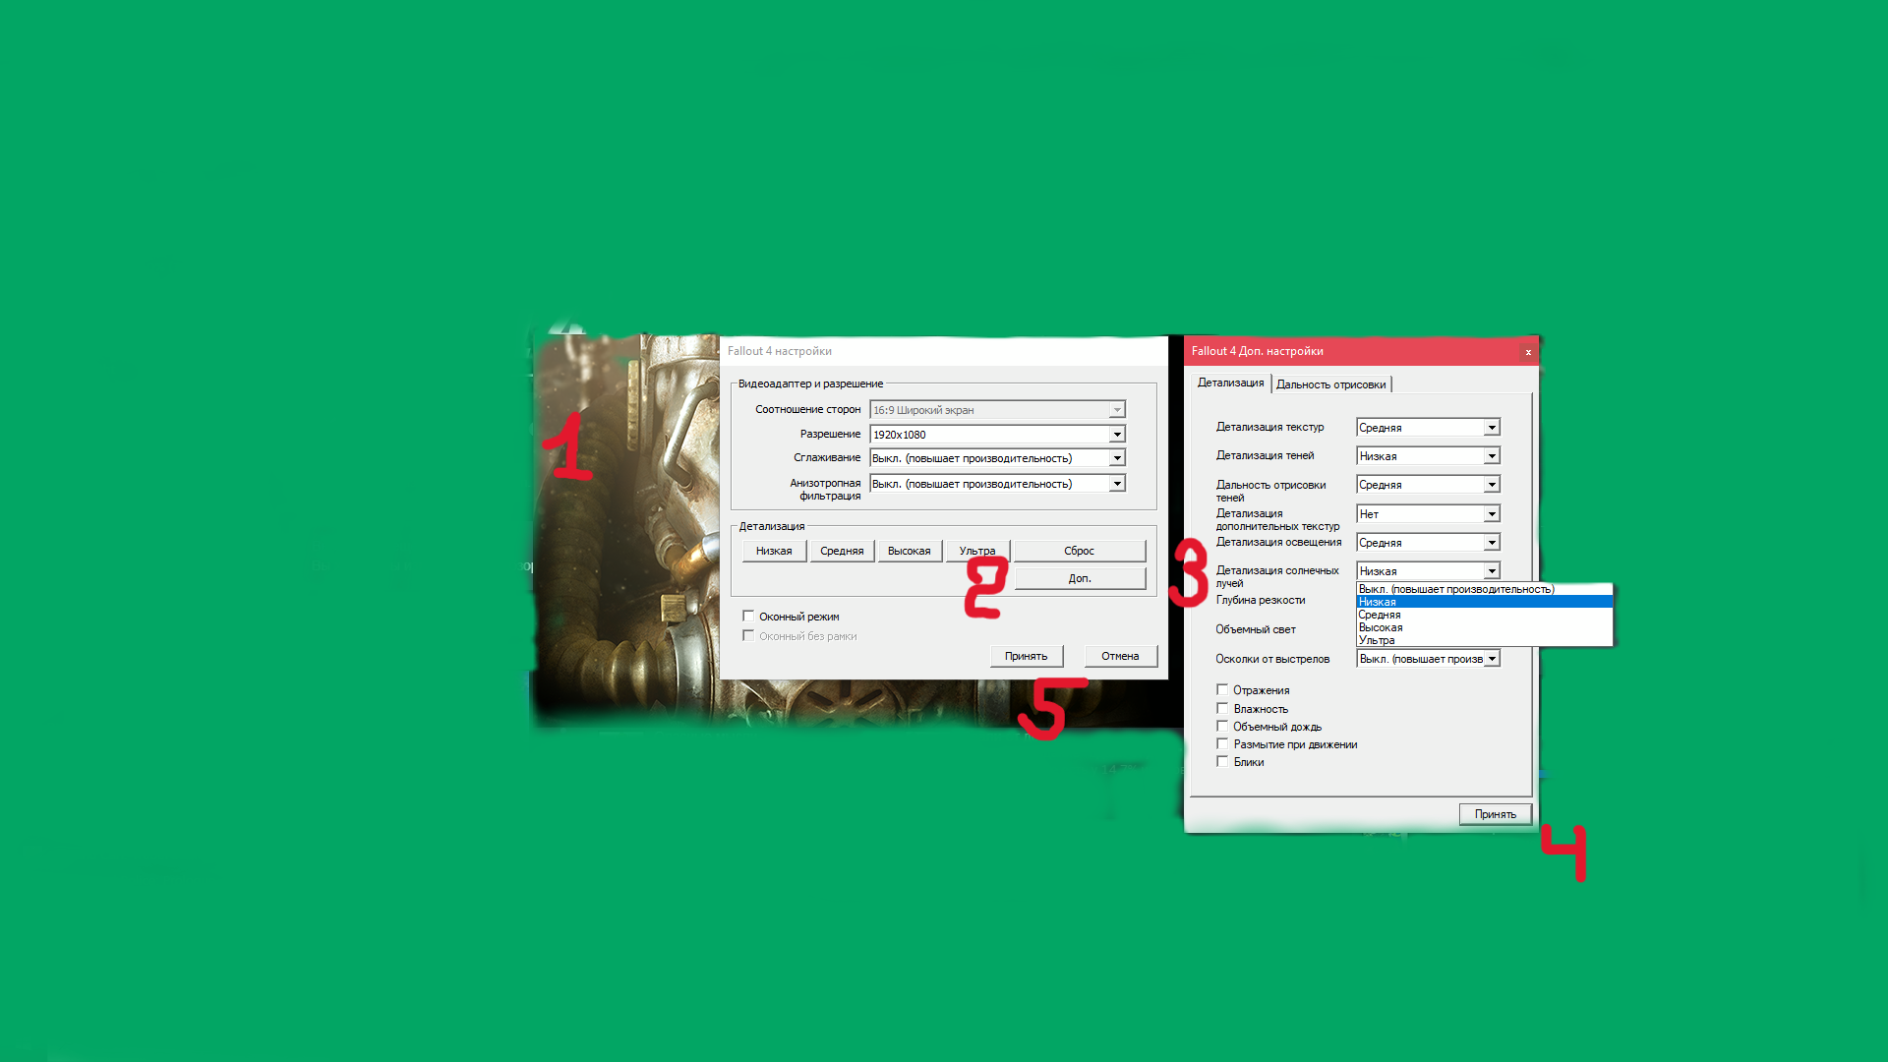Collapse the open Детализация солнечных лучей dropdown
This screenshot has height=1062, width=1888.
click(1428, 571)
